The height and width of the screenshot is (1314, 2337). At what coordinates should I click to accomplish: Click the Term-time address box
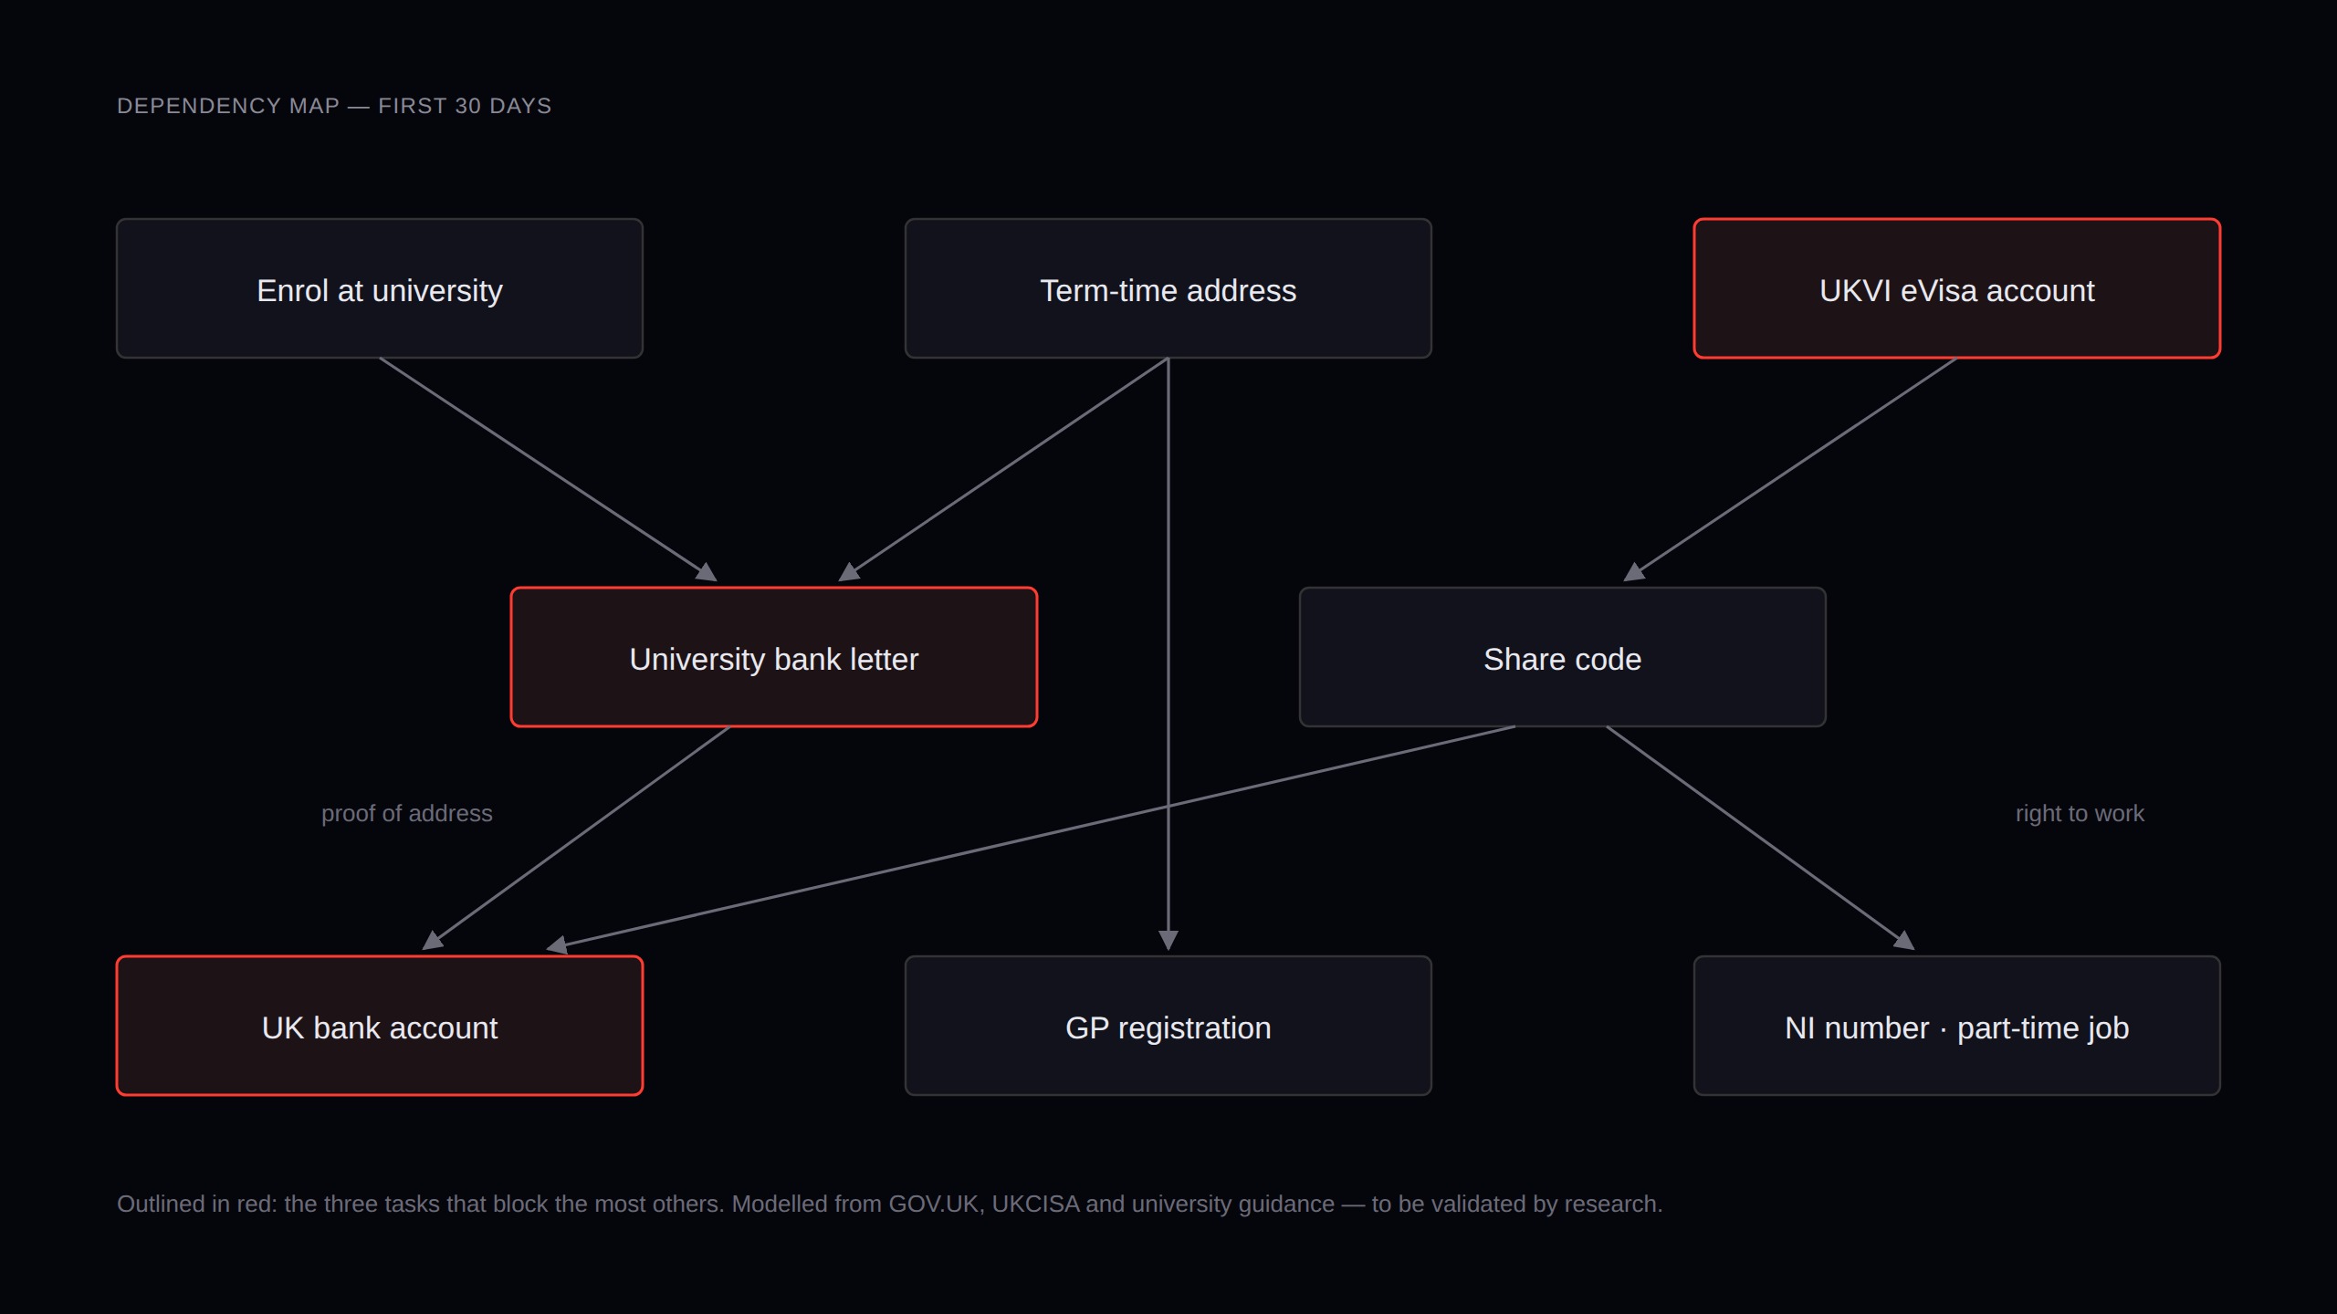click(x=1168, y=288)
